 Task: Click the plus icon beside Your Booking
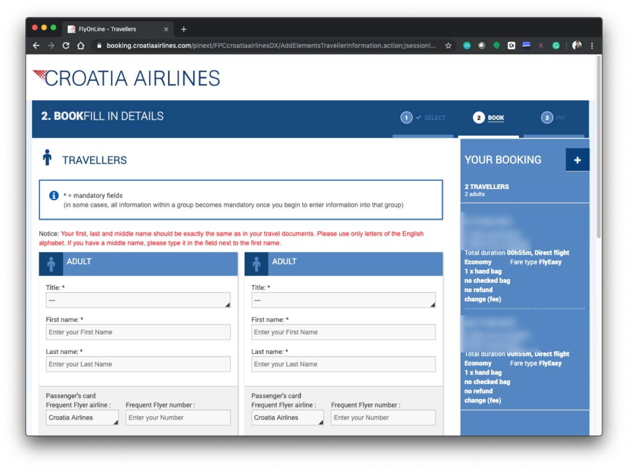point(577,160)
